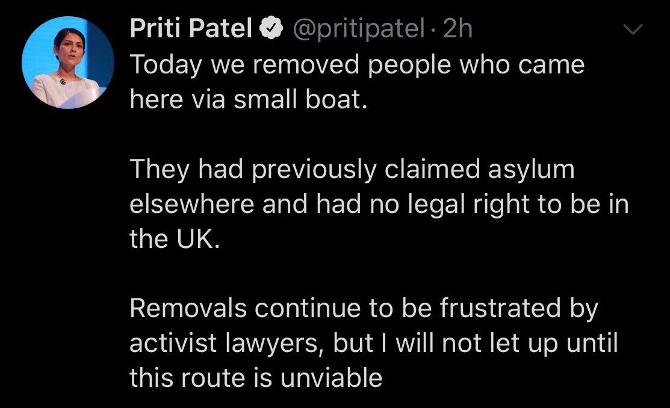Click the 'They had previously claimed asylum' line

pos(352,170)
